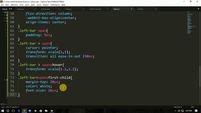Image resolution: width=201 pixels, height=113 pixels.
Task: Click 'transition' property on line 68
Action: 36,56
